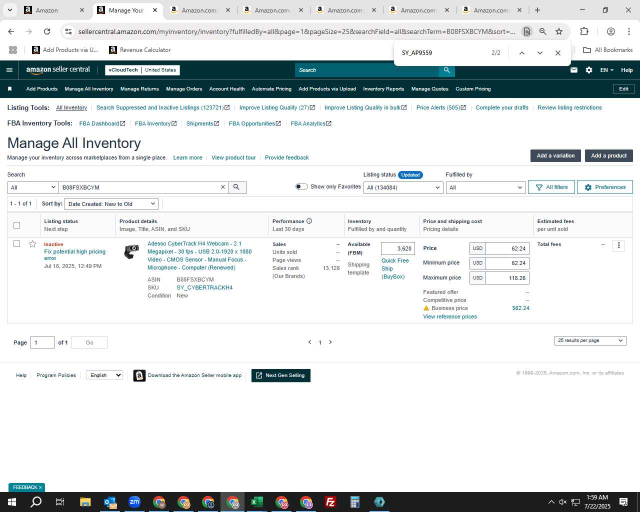Screen dimensions: 640x512
Task: Go to the previous results page arrow
Action: pyautogui.click(x=309, y=342)
